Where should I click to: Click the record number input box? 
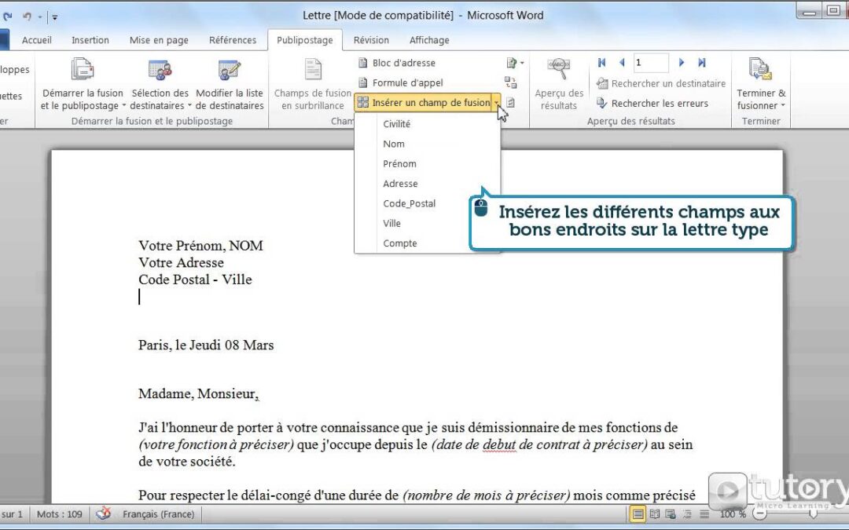651,63
